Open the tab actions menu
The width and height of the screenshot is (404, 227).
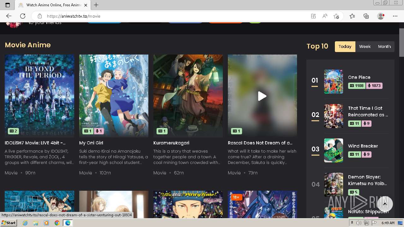pyautogui.click(x=8, y=5)
